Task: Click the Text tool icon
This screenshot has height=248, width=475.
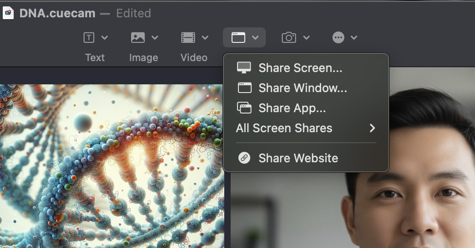Action: point(89,37)
